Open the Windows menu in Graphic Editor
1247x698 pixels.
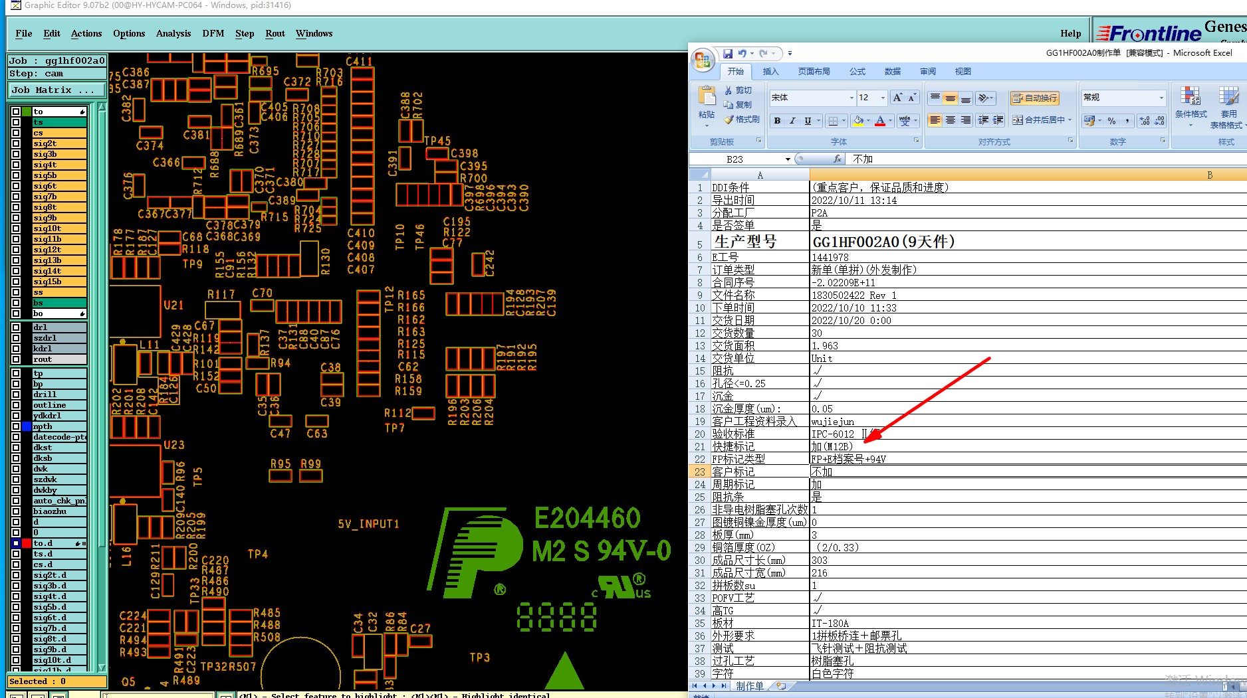pos(314,33)
